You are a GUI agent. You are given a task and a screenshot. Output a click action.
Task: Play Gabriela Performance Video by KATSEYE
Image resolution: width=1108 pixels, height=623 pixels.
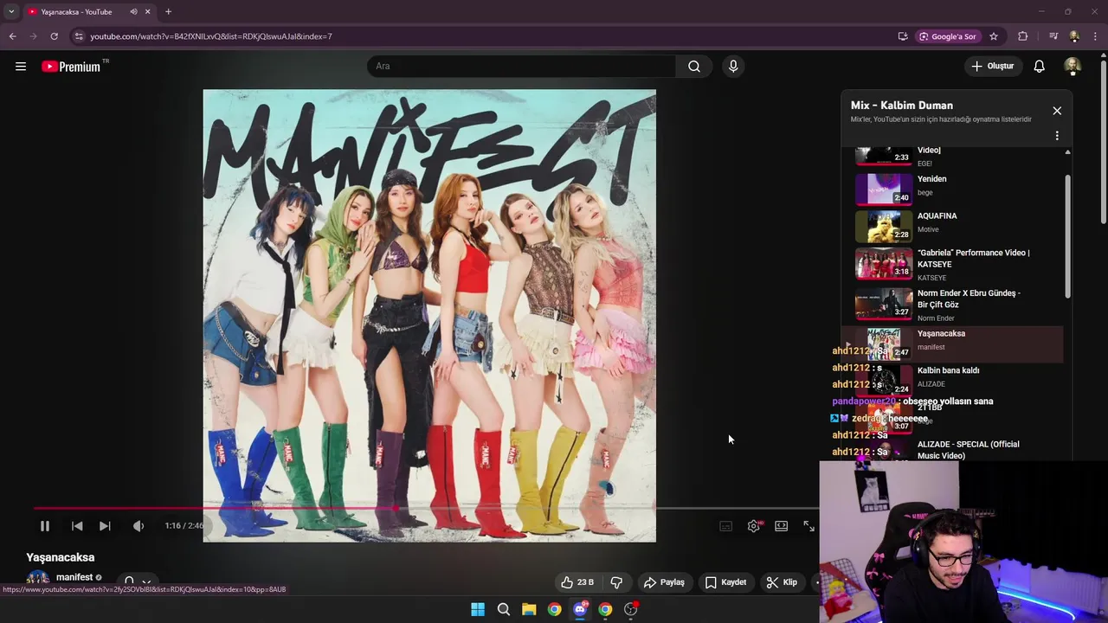coord(951,264)
